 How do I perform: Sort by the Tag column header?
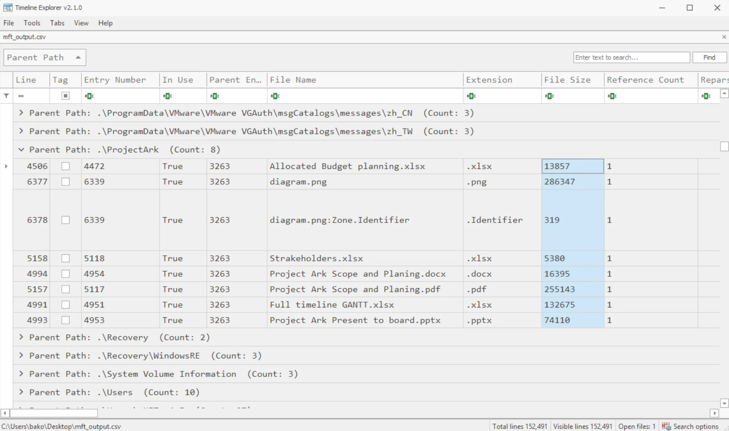(65, 80)
